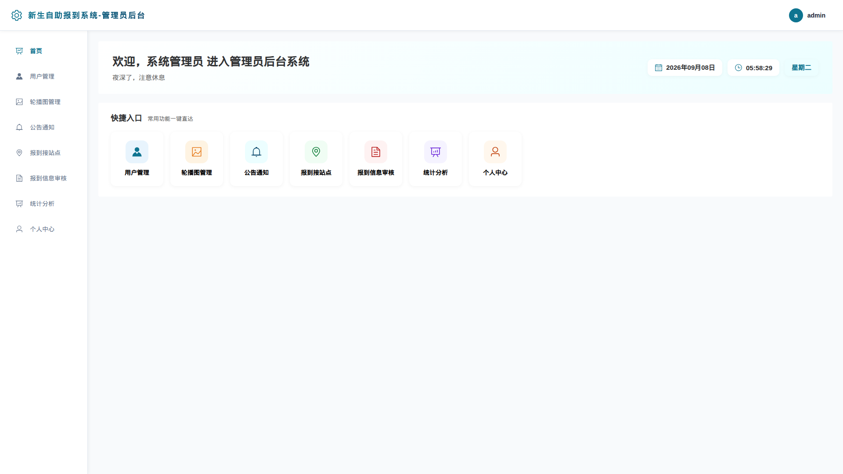Click the 轮播图管理 sidebar image icon
Image resolution: width=843 pixels, height=474 pixels.
(x=19, y=102)
